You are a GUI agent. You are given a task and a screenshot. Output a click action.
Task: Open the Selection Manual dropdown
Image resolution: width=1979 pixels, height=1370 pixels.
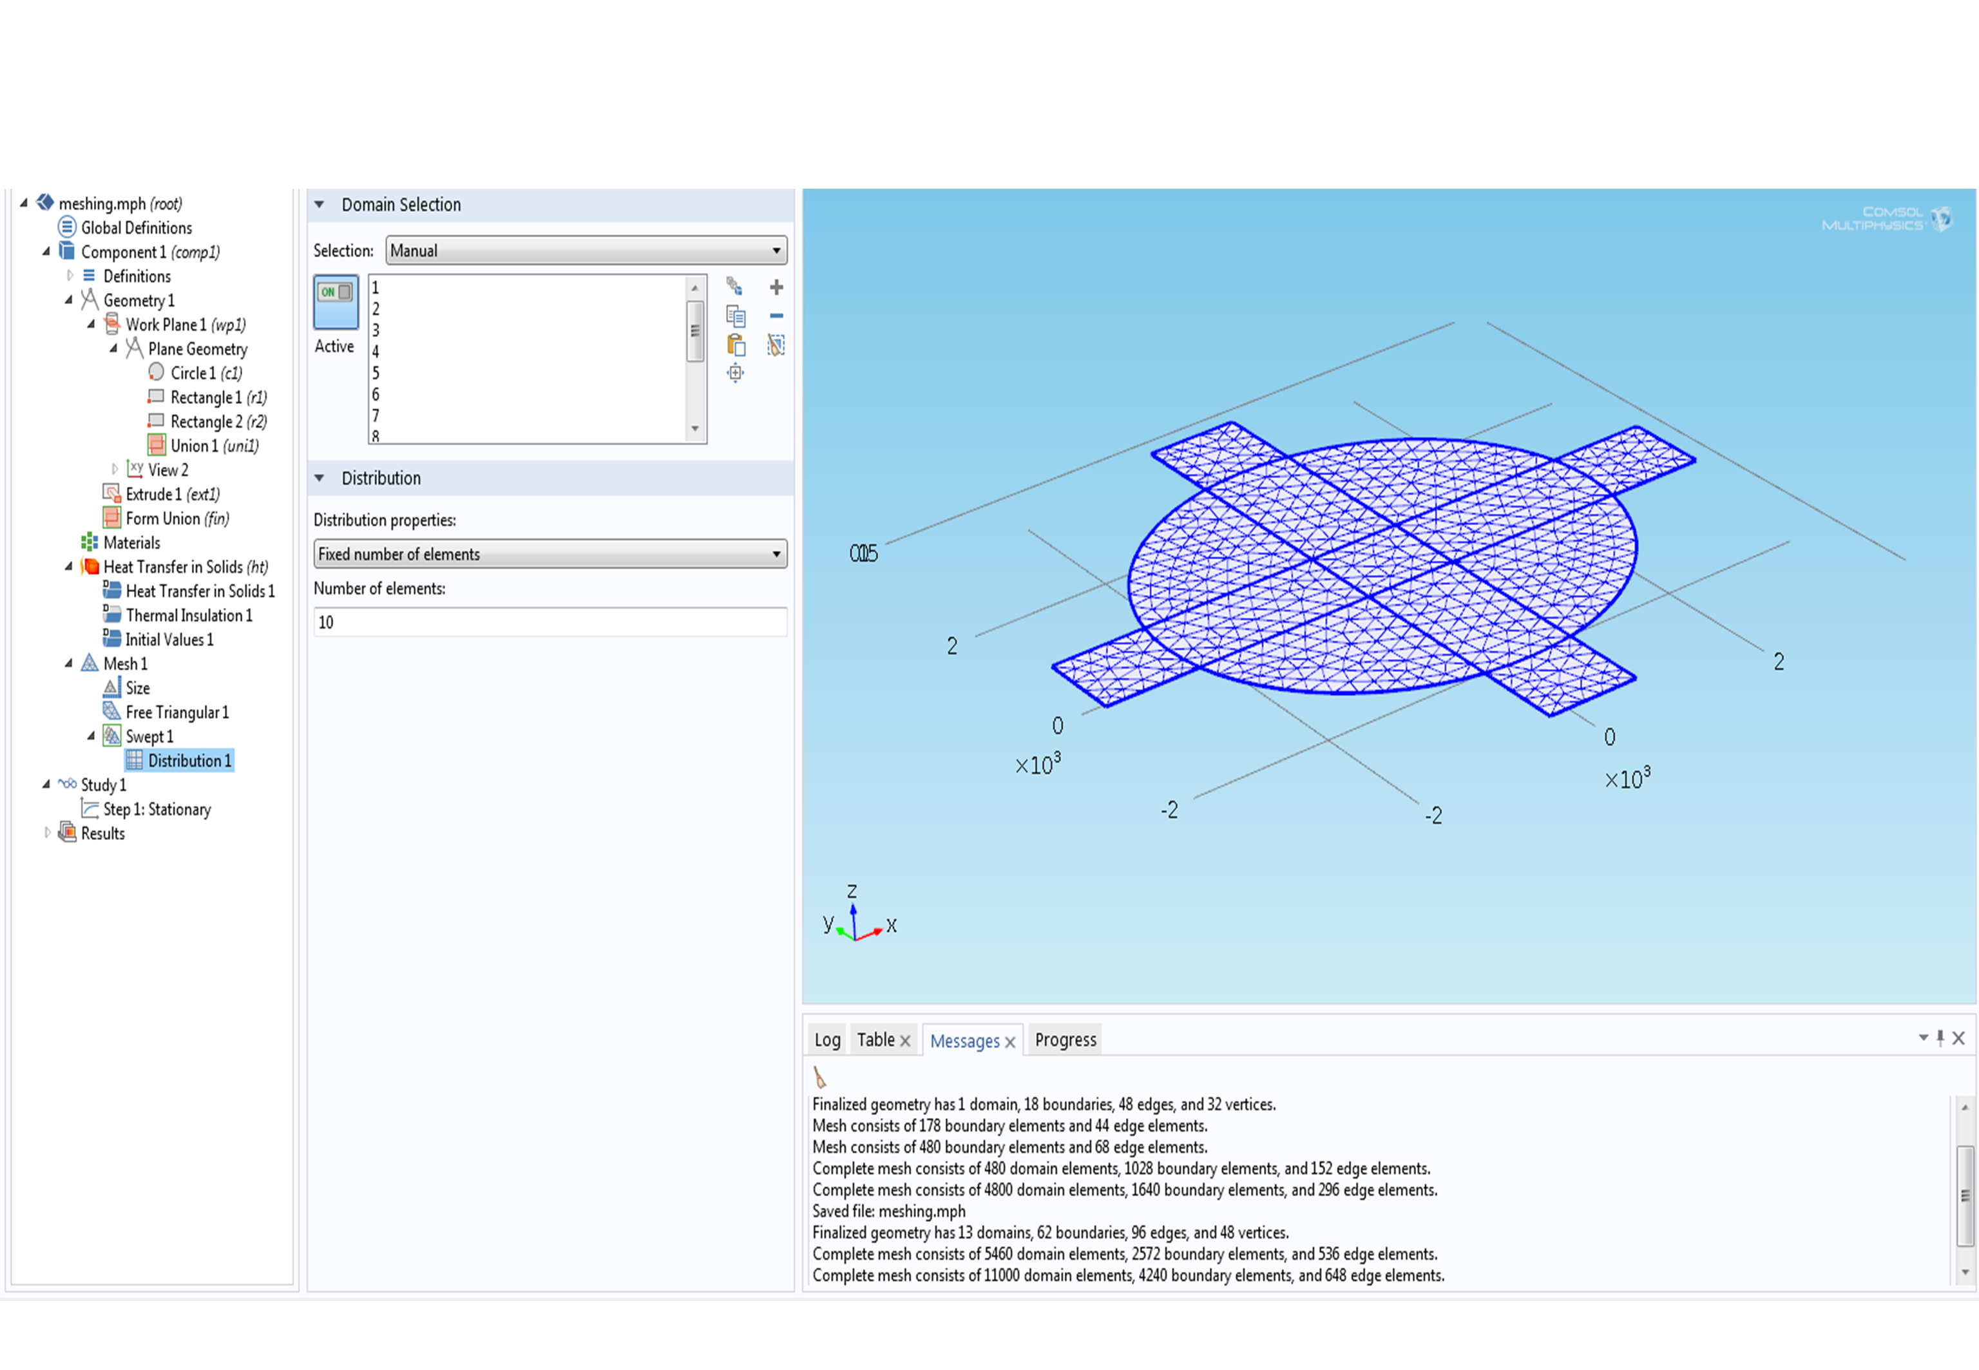tap(586, 251)
